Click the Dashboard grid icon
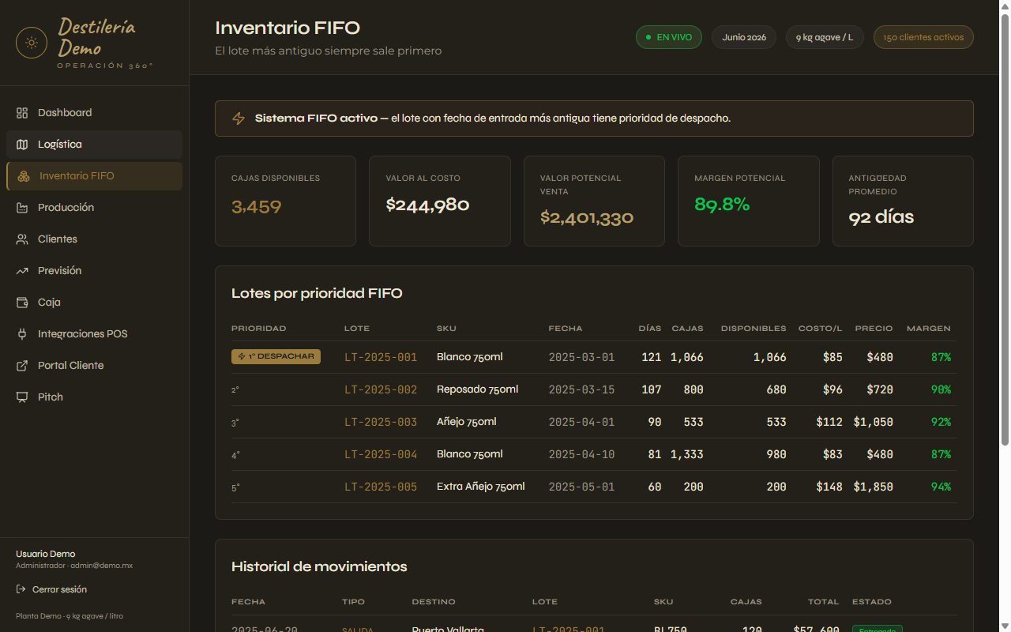The height and width of the screenshot is (632, 1011). 22,113
